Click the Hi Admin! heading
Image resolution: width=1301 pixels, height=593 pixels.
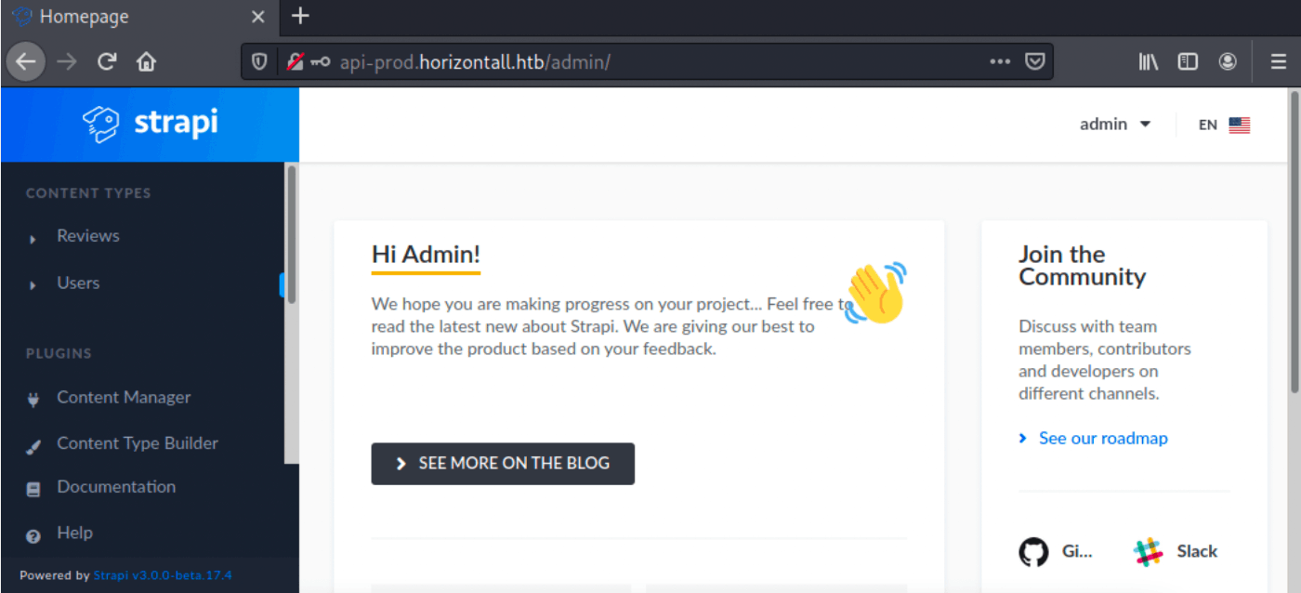click(426, 254)
